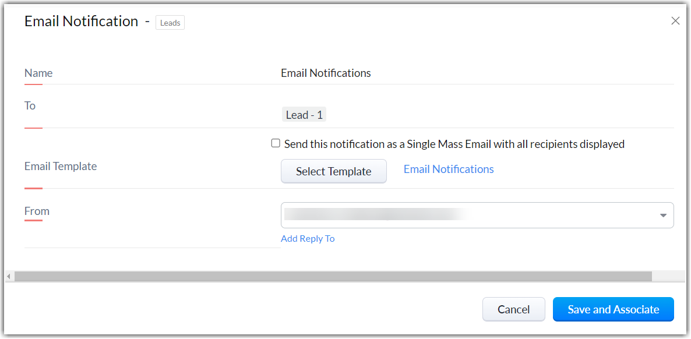691x339 pixels.
Task: Close the Email Notification dialog
Action: coord(675,21)
